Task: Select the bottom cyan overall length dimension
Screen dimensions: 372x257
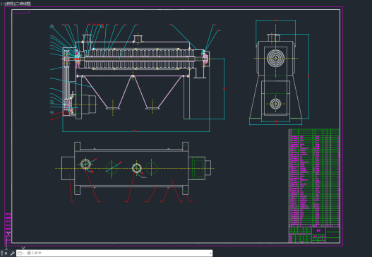Action: click(136, 131)
